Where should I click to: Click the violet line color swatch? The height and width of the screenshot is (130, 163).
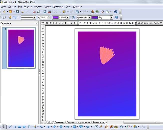[55, 17]
